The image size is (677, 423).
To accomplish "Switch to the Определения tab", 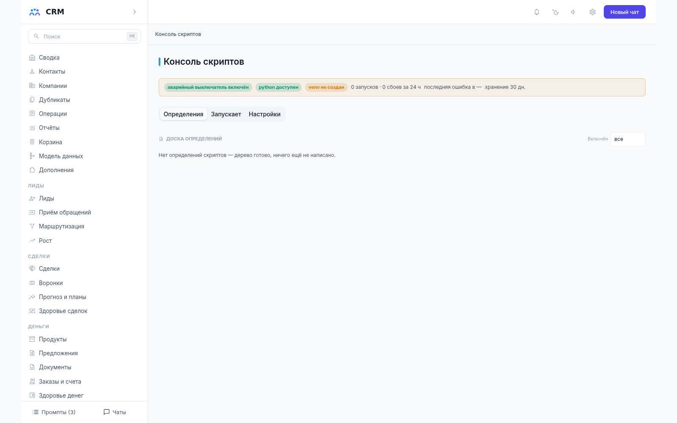I will 183,114.
